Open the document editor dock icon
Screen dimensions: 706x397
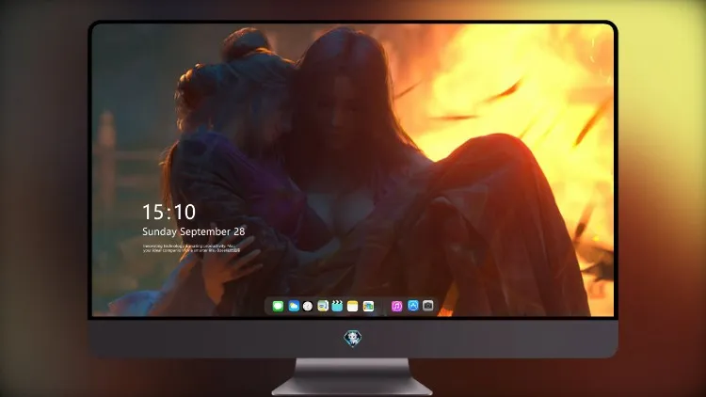point(323,306)
